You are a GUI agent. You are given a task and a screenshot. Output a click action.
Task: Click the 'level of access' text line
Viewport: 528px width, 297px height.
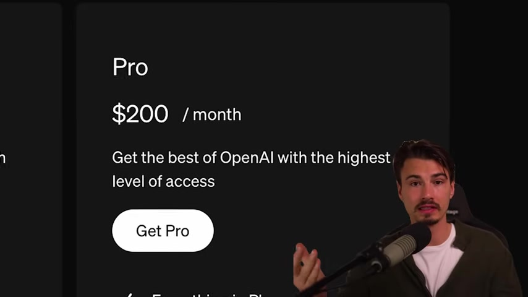coord(163,181)
